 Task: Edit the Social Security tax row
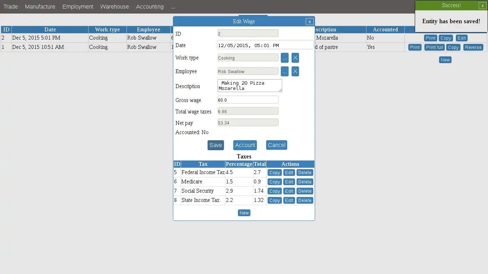tap(289, 191)
